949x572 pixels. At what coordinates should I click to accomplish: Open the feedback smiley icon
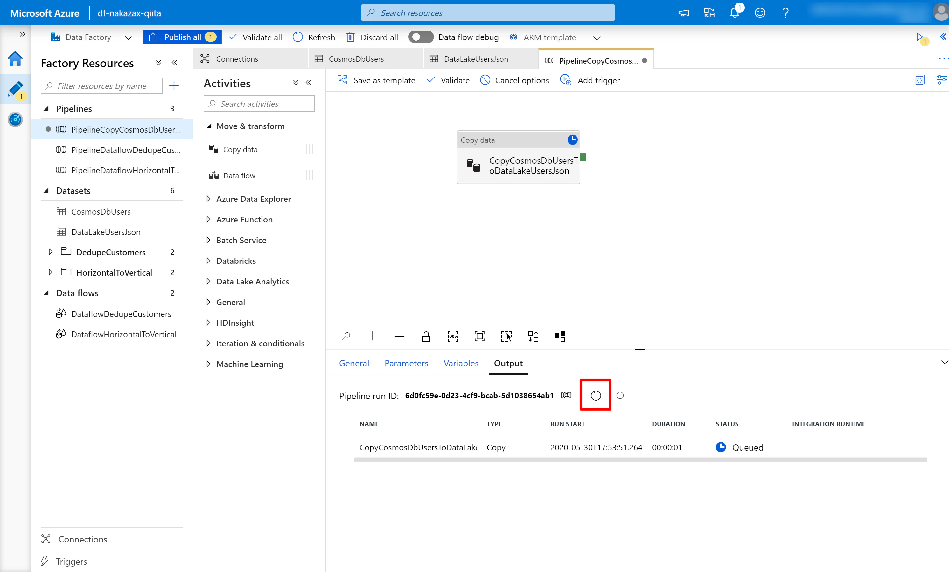pyautogui.click(x=760, y=13)
